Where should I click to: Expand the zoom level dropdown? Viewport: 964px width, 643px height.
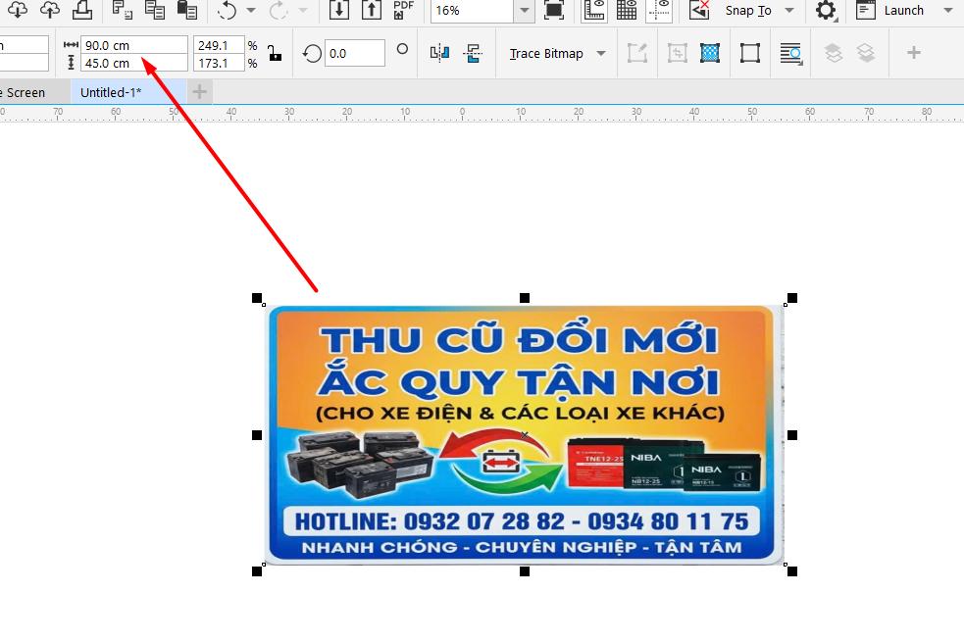point(524,11)
